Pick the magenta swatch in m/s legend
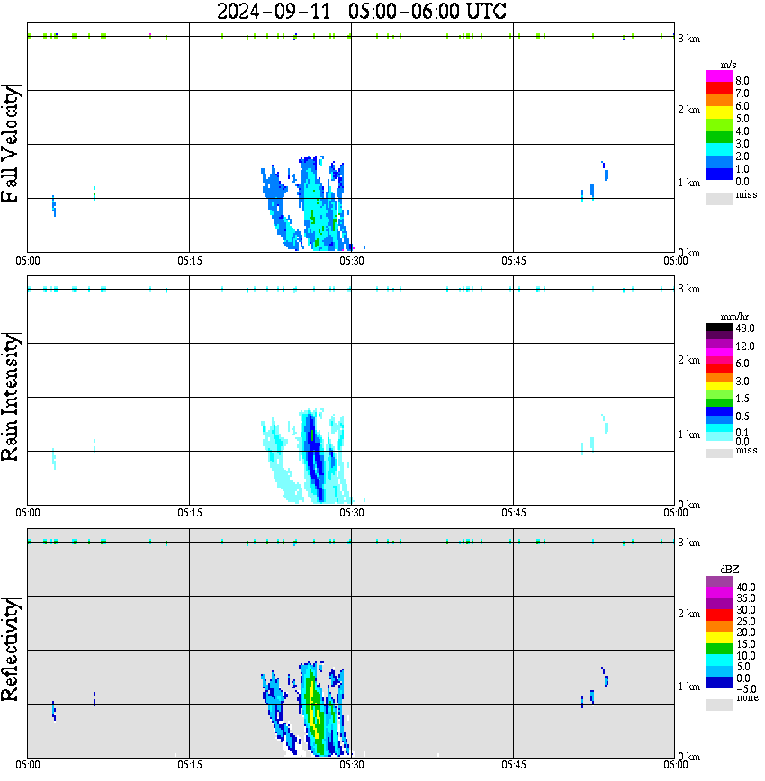Image resolution: width=765 pixels, height=781 pixels. [719, 76]
